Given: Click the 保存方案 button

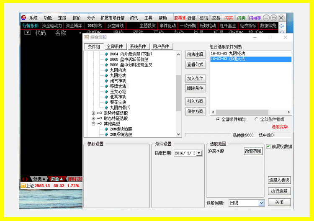Looking at the screenshot, I should coord(195,111).
